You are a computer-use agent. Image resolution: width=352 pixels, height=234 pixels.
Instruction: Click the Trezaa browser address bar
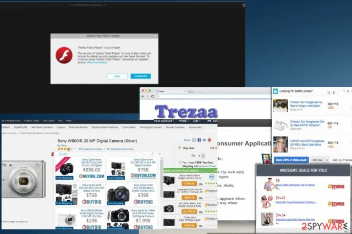point(213,96)
